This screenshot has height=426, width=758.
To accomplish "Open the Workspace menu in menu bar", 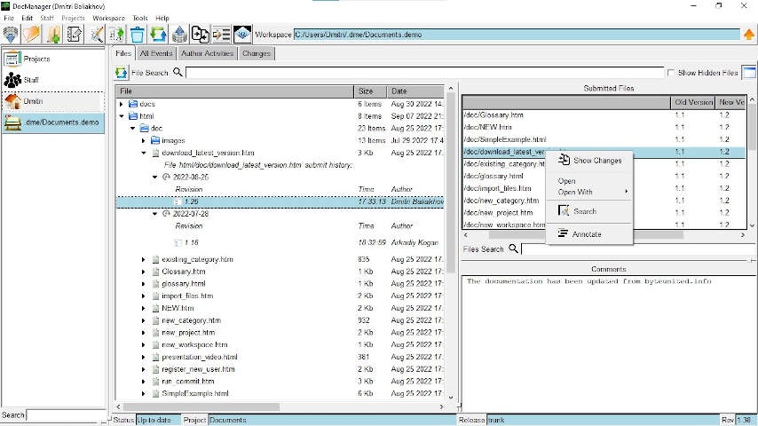I will point(108,18).
